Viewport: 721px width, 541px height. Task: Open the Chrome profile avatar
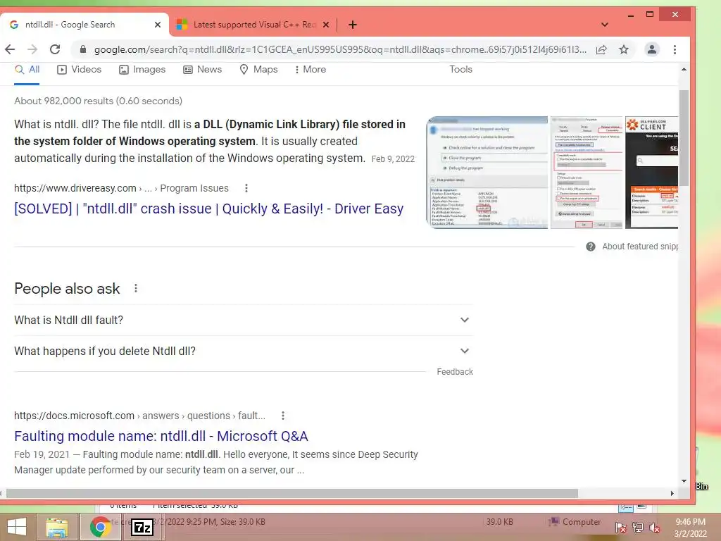click(x=651, y=49)
